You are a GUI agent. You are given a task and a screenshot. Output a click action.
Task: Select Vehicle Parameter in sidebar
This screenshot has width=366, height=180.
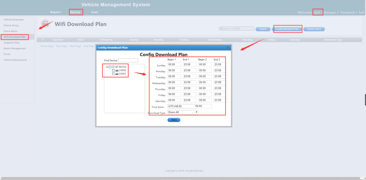point(14,20)
